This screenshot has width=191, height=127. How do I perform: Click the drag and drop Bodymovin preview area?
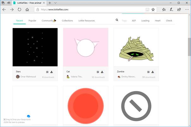click(17, 121)
